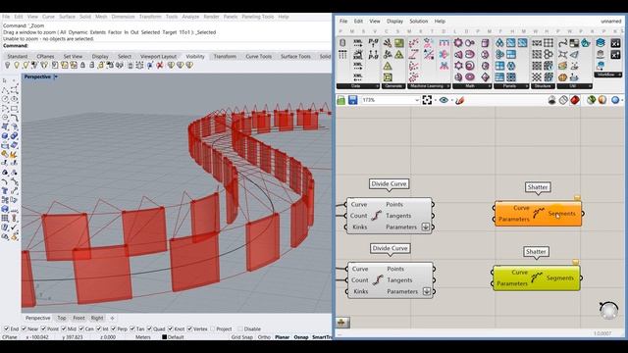Toggle the End osnap checkbox

tap(6, 329)
